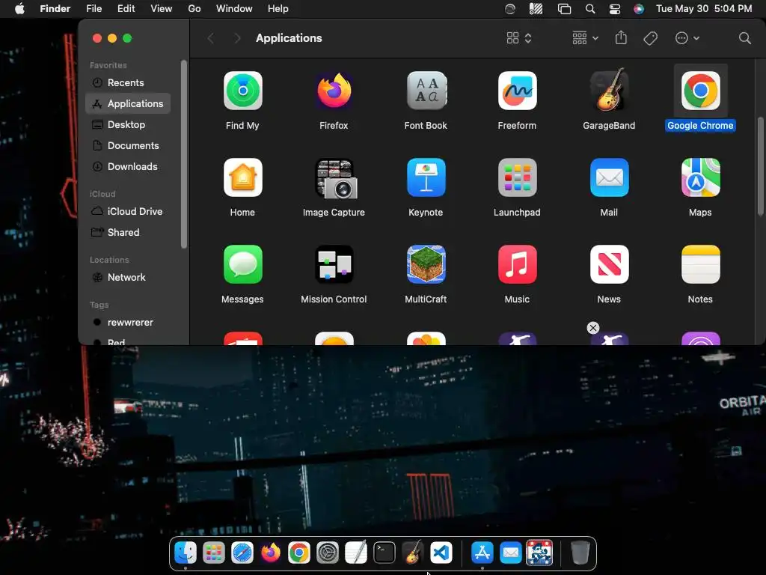Select the Keynote app icon
This screenshot has height=575, width=766.
click(x=426, y=177)
